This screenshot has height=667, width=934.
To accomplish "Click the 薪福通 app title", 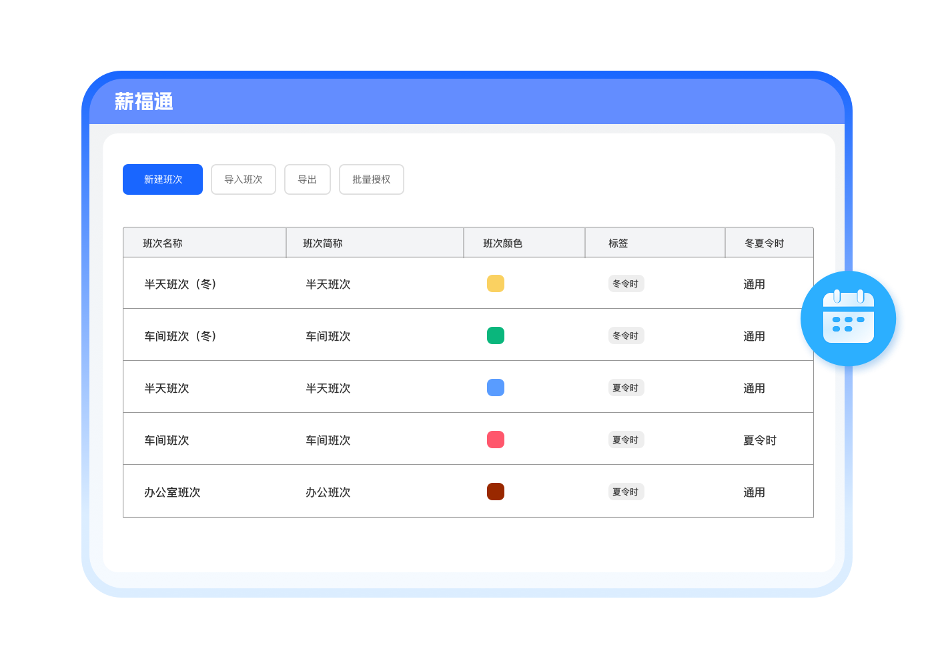I will (144, 101).
